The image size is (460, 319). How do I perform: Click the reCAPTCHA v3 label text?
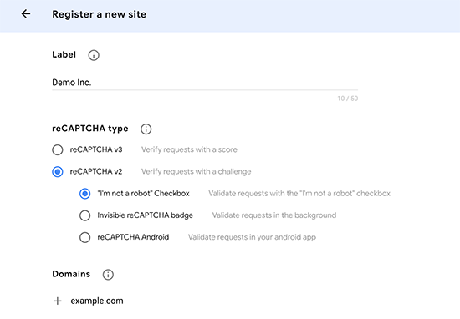coord(96,149)
